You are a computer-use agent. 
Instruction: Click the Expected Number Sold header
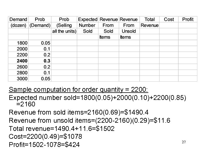point(87,25)
